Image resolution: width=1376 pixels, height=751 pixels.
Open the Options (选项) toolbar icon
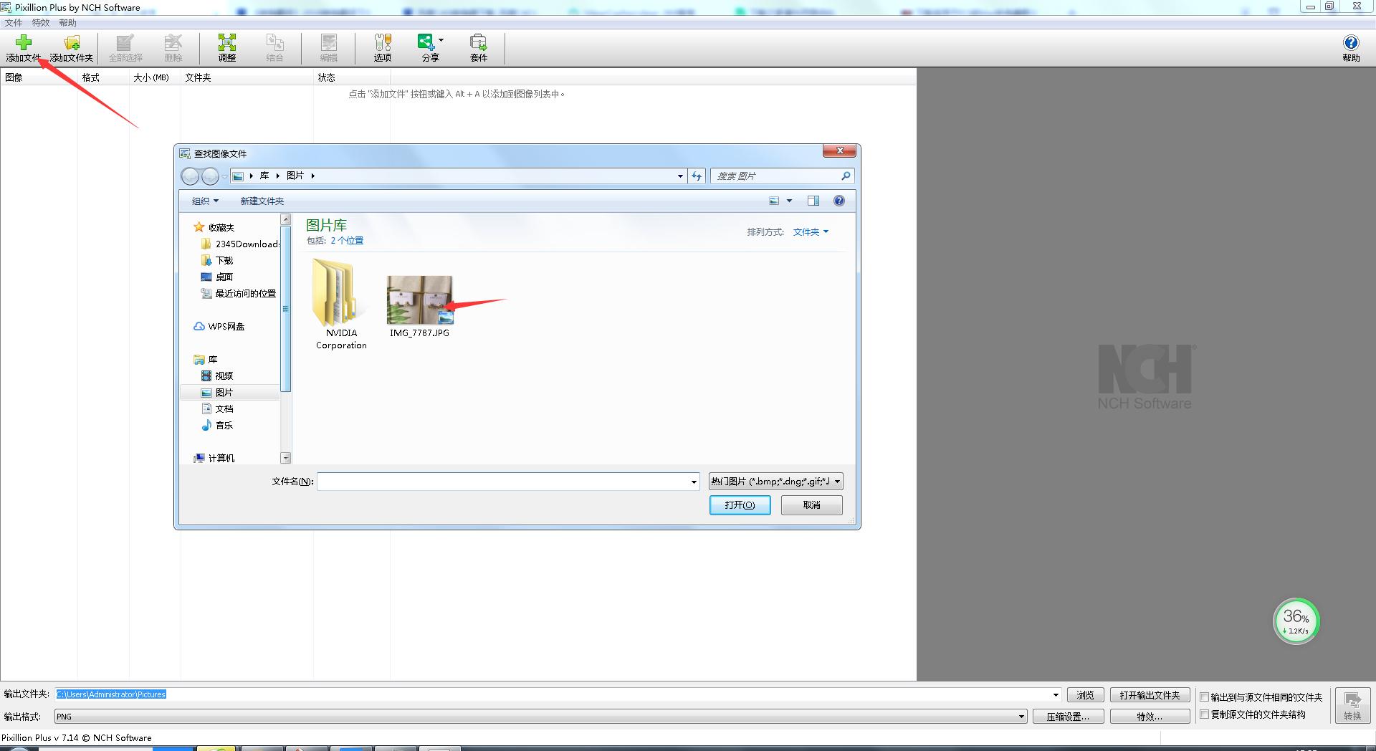[x=383, y=47]
